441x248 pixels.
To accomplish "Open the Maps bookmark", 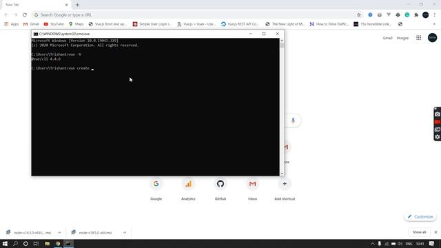I will point(76,24).
